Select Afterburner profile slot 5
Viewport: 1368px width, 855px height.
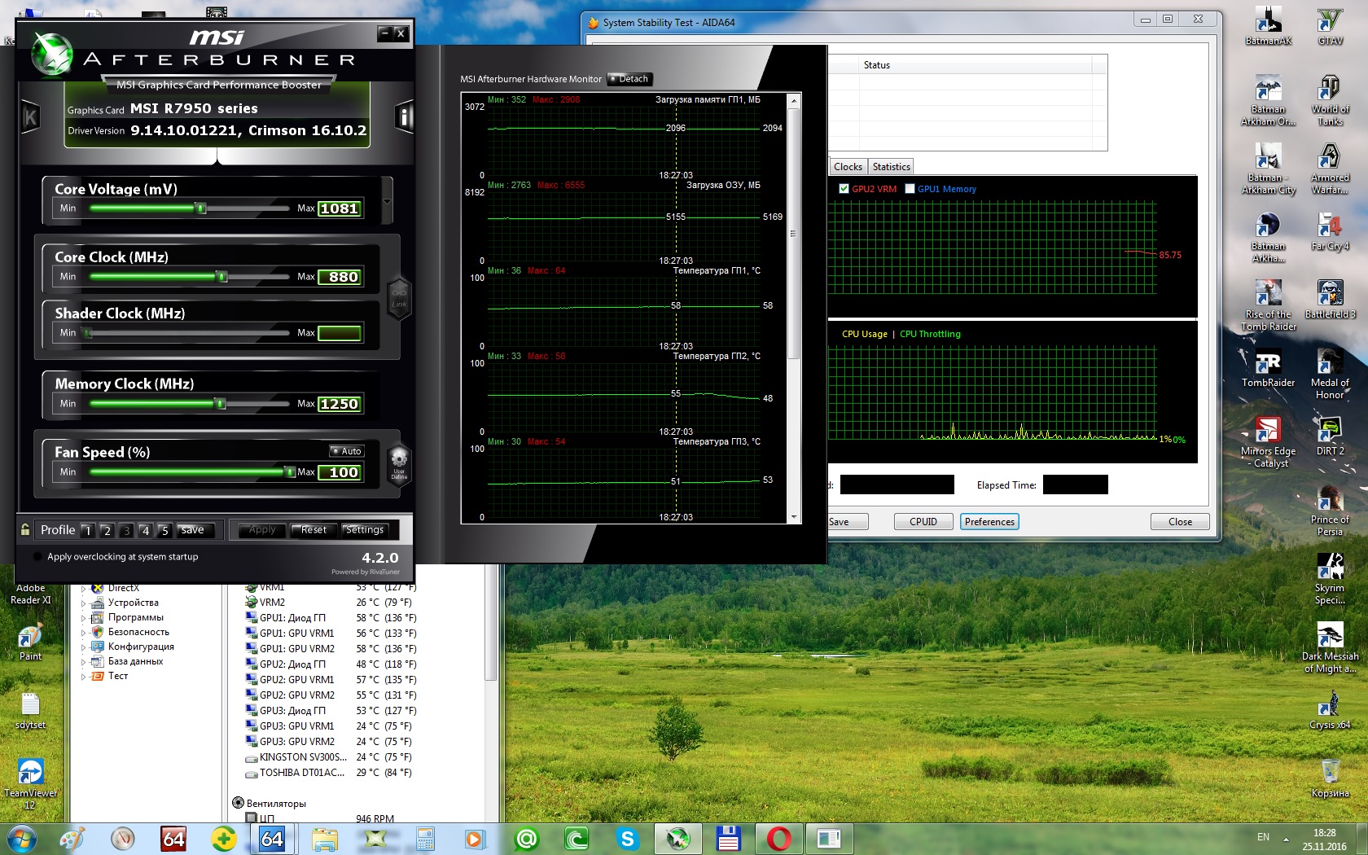click(164, 531)
